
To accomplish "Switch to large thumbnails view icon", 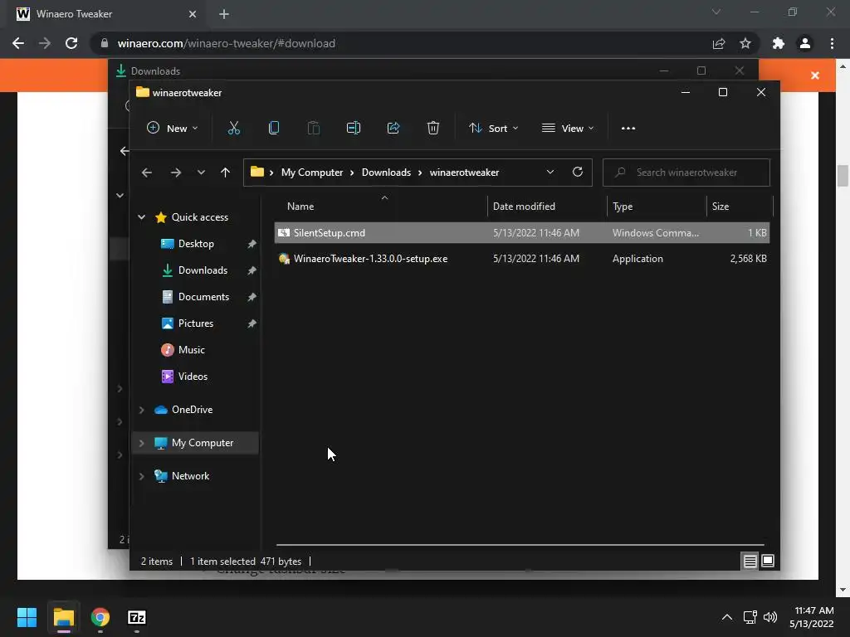I will pyautogui.click(x=768, y=562).
